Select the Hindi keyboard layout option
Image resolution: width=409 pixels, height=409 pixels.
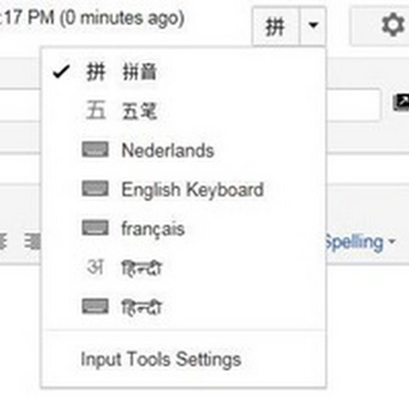(141, 308)
